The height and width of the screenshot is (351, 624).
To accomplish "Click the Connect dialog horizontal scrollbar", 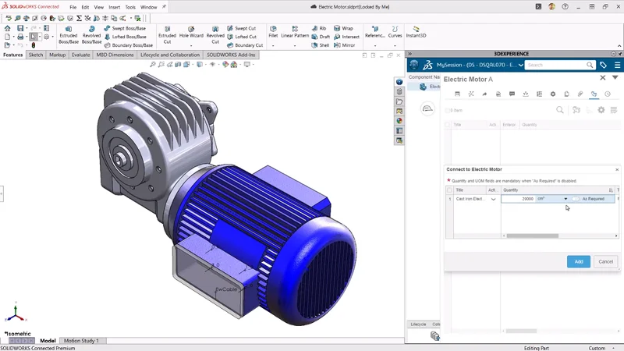I will 532,236.
